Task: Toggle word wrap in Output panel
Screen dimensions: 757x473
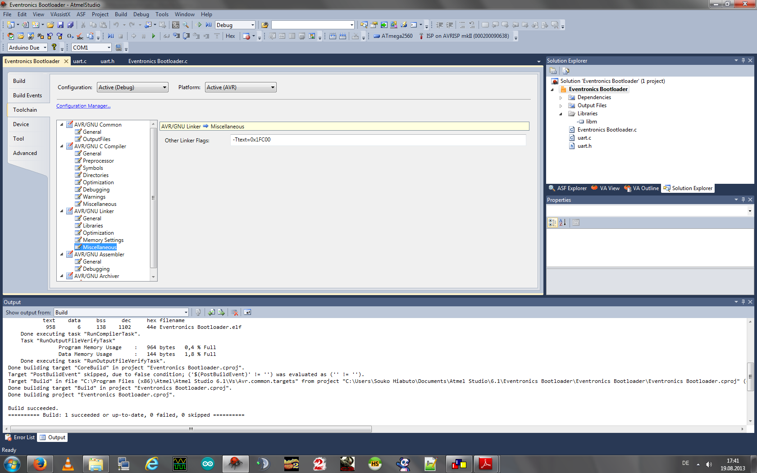Action: 247,312
